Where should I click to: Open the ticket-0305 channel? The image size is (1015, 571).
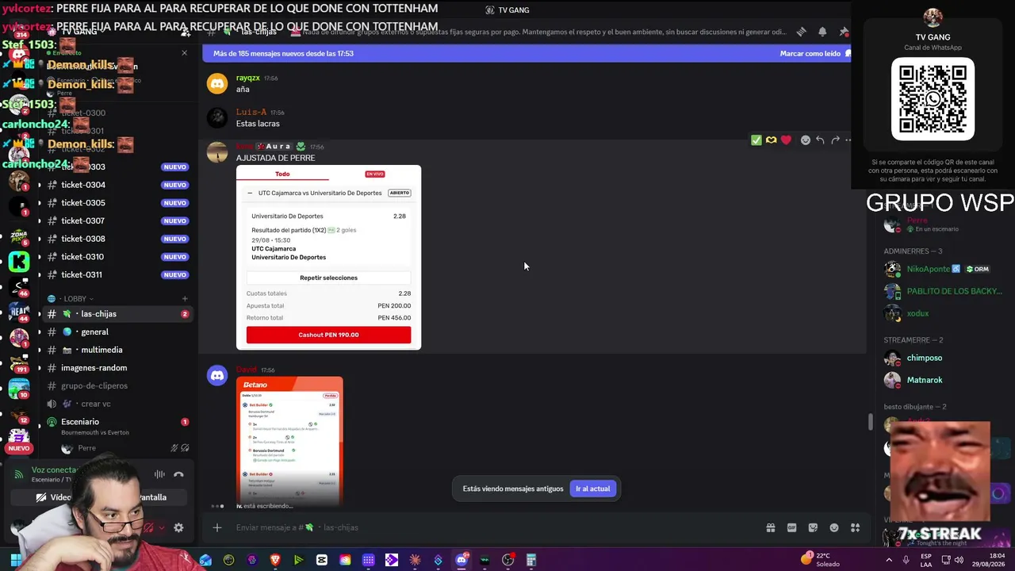click(x=117, y=203)
